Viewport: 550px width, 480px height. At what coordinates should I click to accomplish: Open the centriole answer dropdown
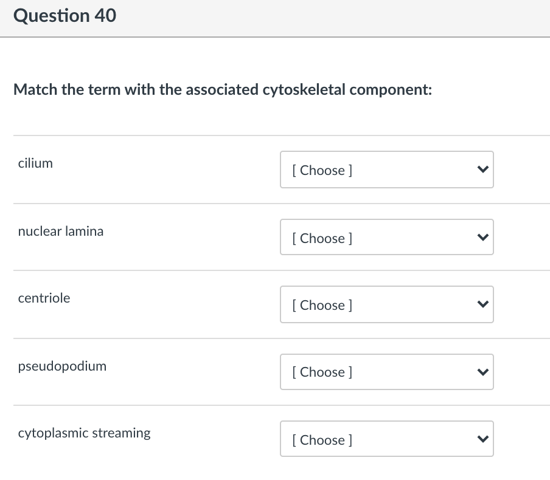(386, 304)
